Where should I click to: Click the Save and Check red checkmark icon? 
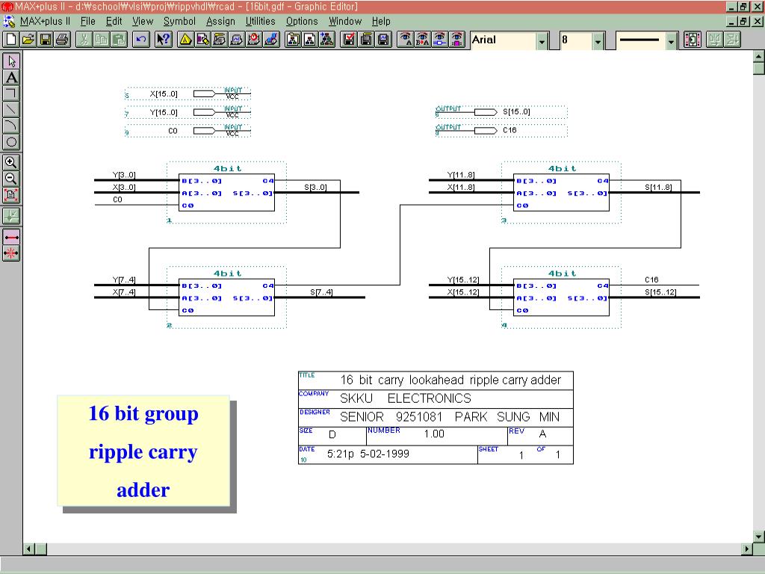point(350,40)
